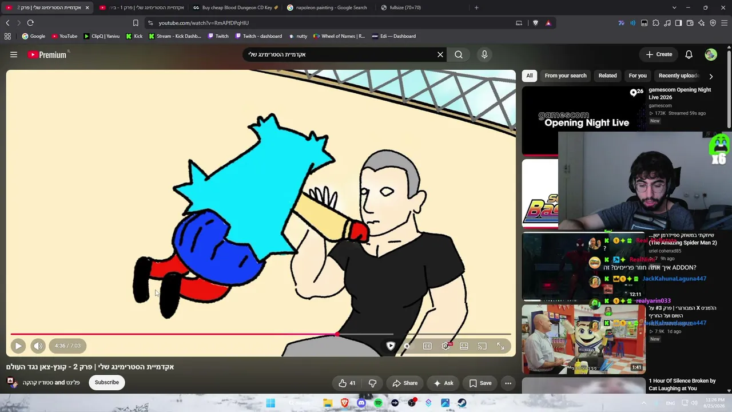This screenshot has width=732, height=412.
Task: Close the active YouTube tab
Action: [x=87, y=7]
